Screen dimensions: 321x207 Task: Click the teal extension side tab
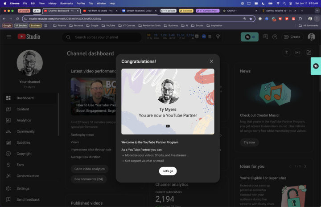pos(316,66)
